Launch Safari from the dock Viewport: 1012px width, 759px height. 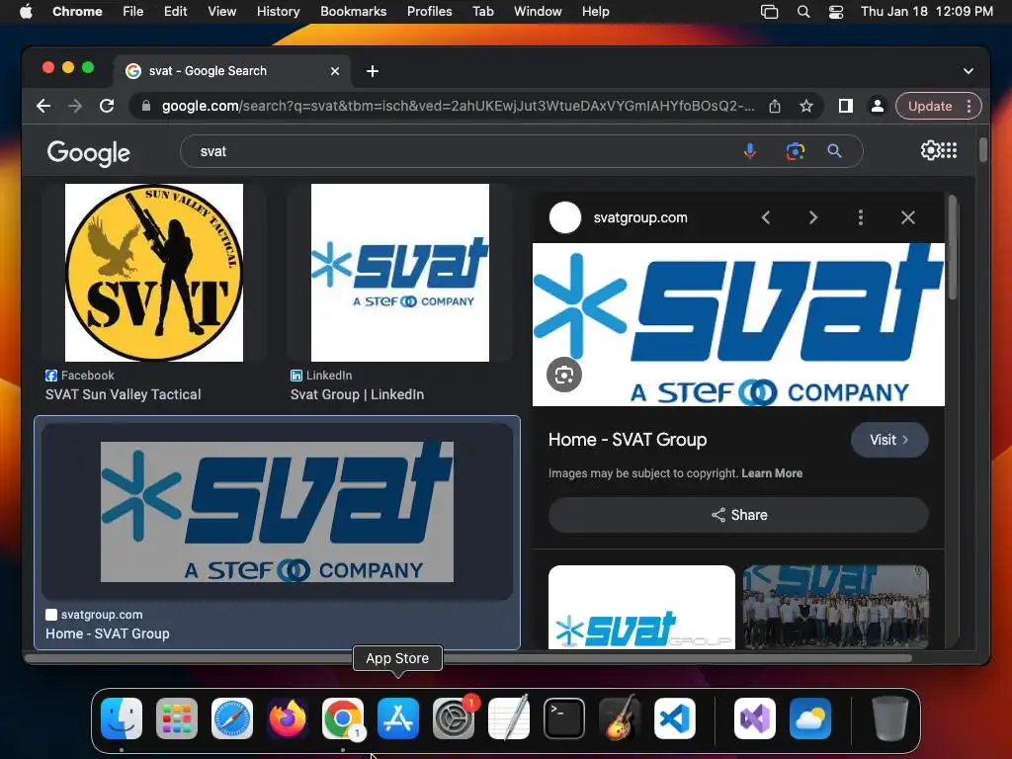(232, 718)
